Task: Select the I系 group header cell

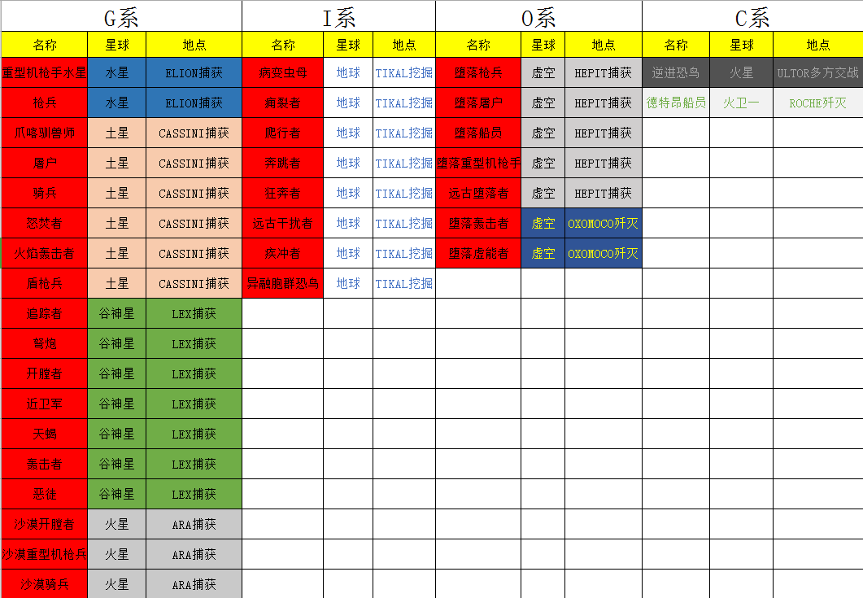Action: pos(338,16)
